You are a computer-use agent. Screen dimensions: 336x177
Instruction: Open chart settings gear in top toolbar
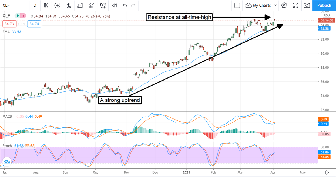pyautogui.click(x=284, y=5)
